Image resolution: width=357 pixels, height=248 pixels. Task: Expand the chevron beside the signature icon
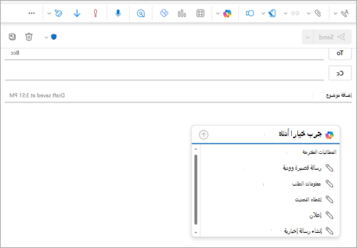(263, 14)
